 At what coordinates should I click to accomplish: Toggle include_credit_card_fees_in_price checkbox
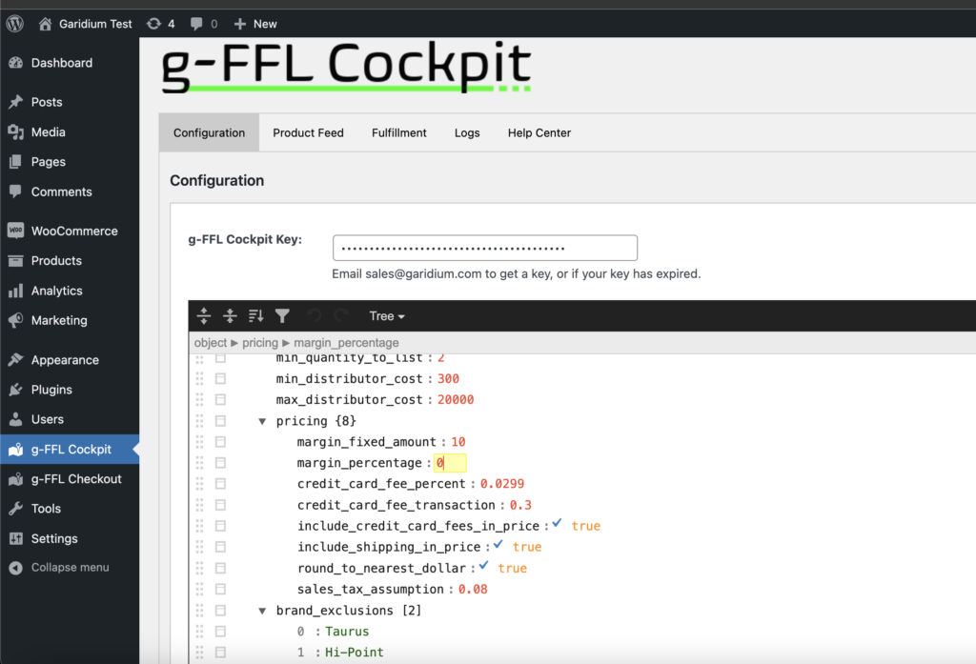coord(557,523)
